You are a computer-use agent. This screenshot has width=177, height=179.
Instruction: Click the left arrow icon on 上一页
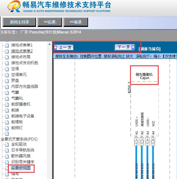(56, 47)
